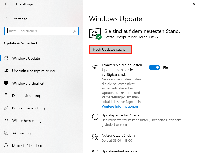The image size is (200, 153).
Task: Click the pause icon for Updatepause
Action: pyautogui.click(x=95, y=117)
